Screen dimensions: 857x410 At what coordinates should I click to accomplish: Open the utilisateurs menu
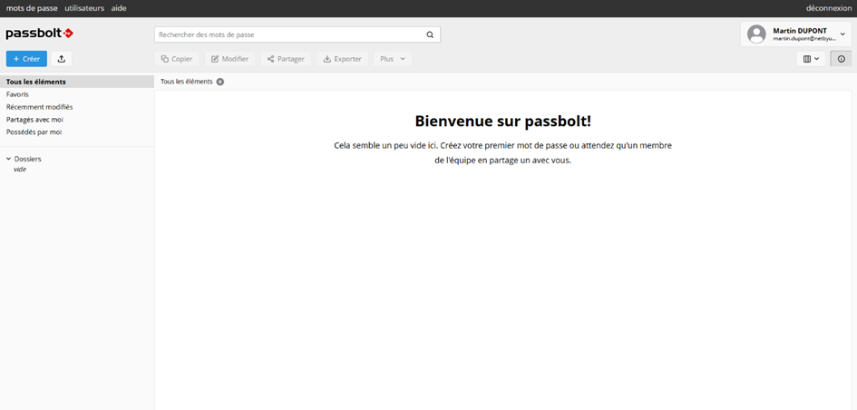pyautogui.click(x=84, y=8)
